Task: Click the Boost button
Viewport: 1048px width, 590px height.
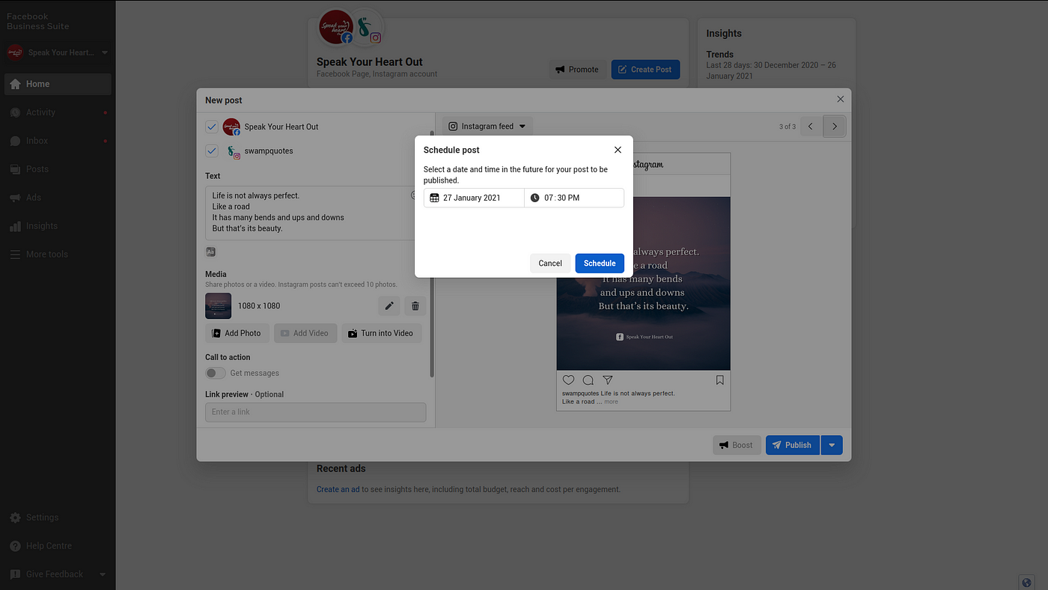Action: click(737, 445)
